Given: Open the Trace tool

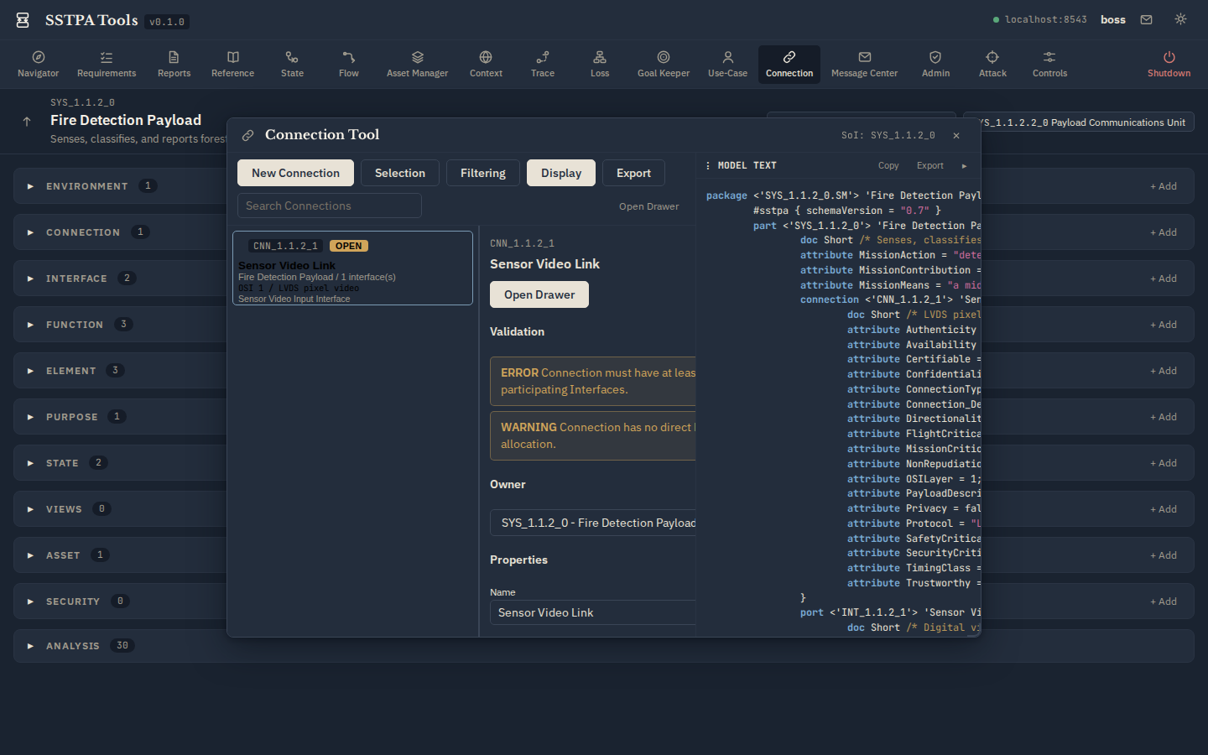Looking at the screenshot, I should click(543, 64).
